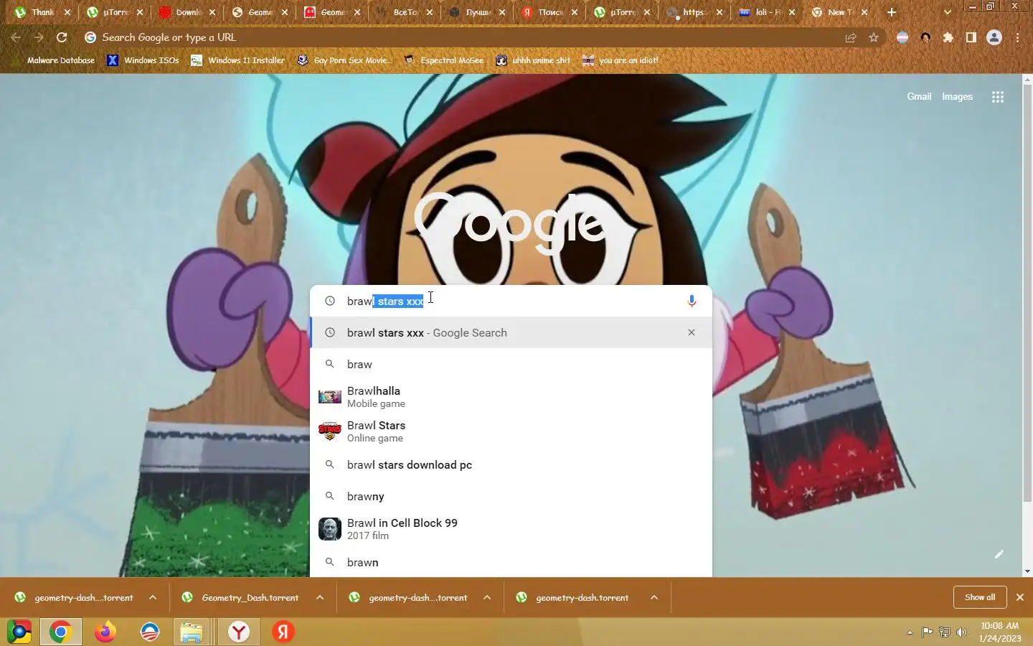
Task: Launch Firefox from the taskbar
Action: tap(105, 632)
